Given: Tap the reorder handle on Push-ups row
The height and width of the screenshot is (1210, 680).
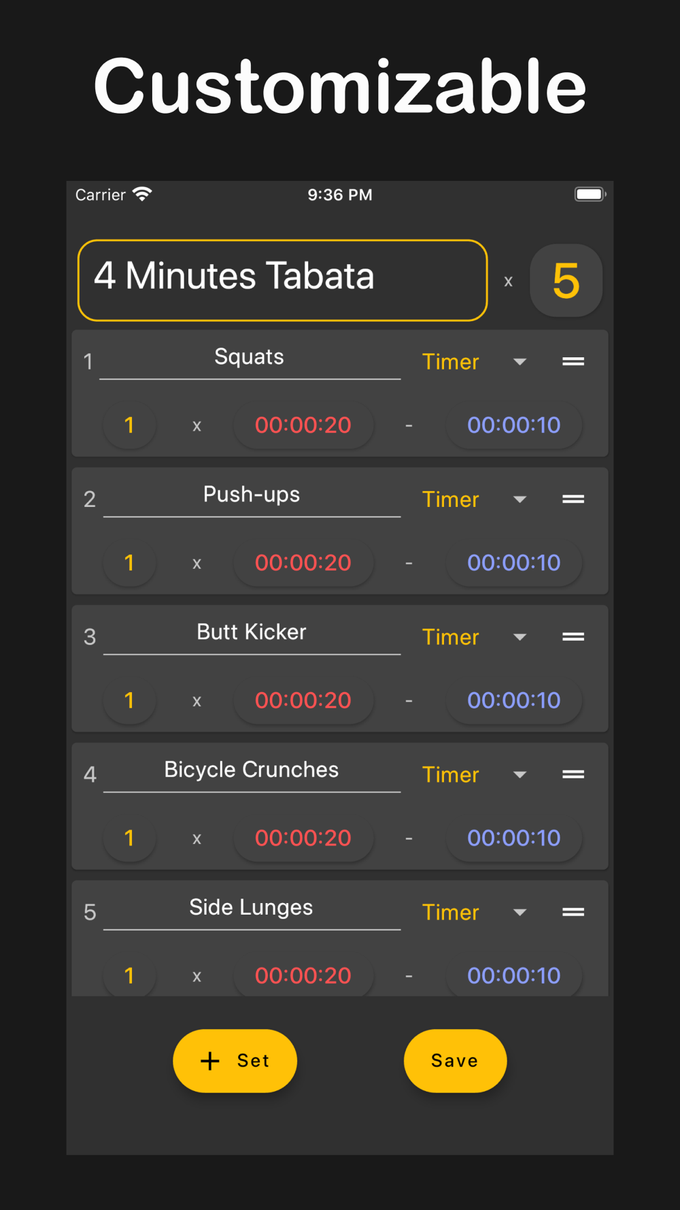Looking at the screenshot, I should (573, 499).
